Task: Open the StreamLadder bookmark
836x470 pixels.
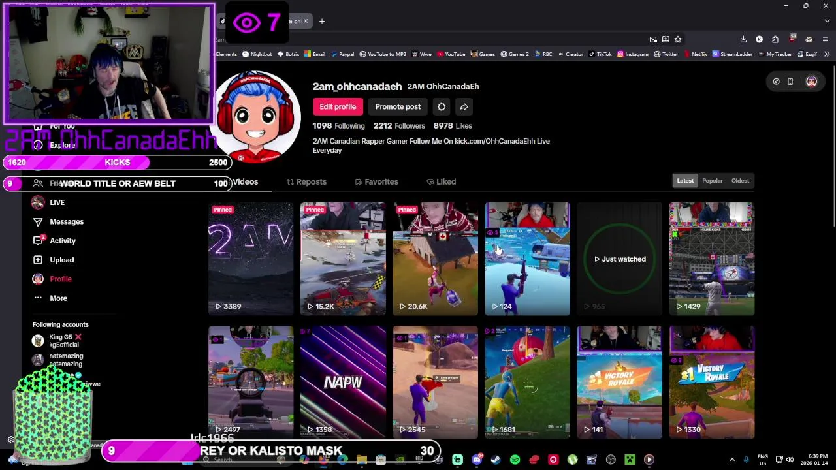Action: click(732, 54)
